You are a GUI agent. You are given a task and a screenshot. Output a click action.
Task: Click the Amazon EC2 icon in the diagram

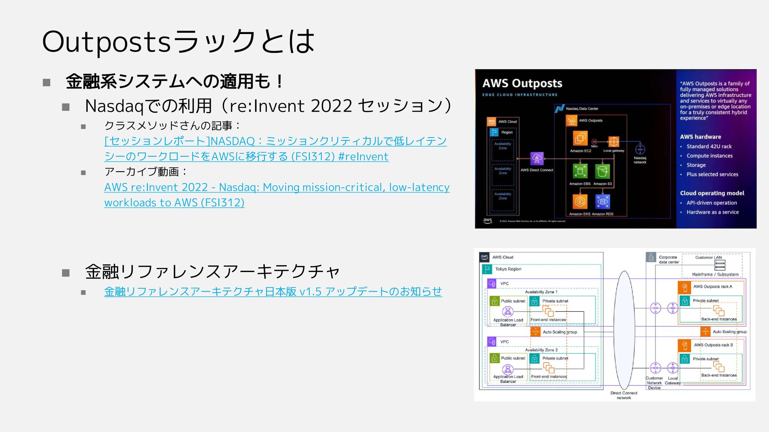(x=580, y=139)
